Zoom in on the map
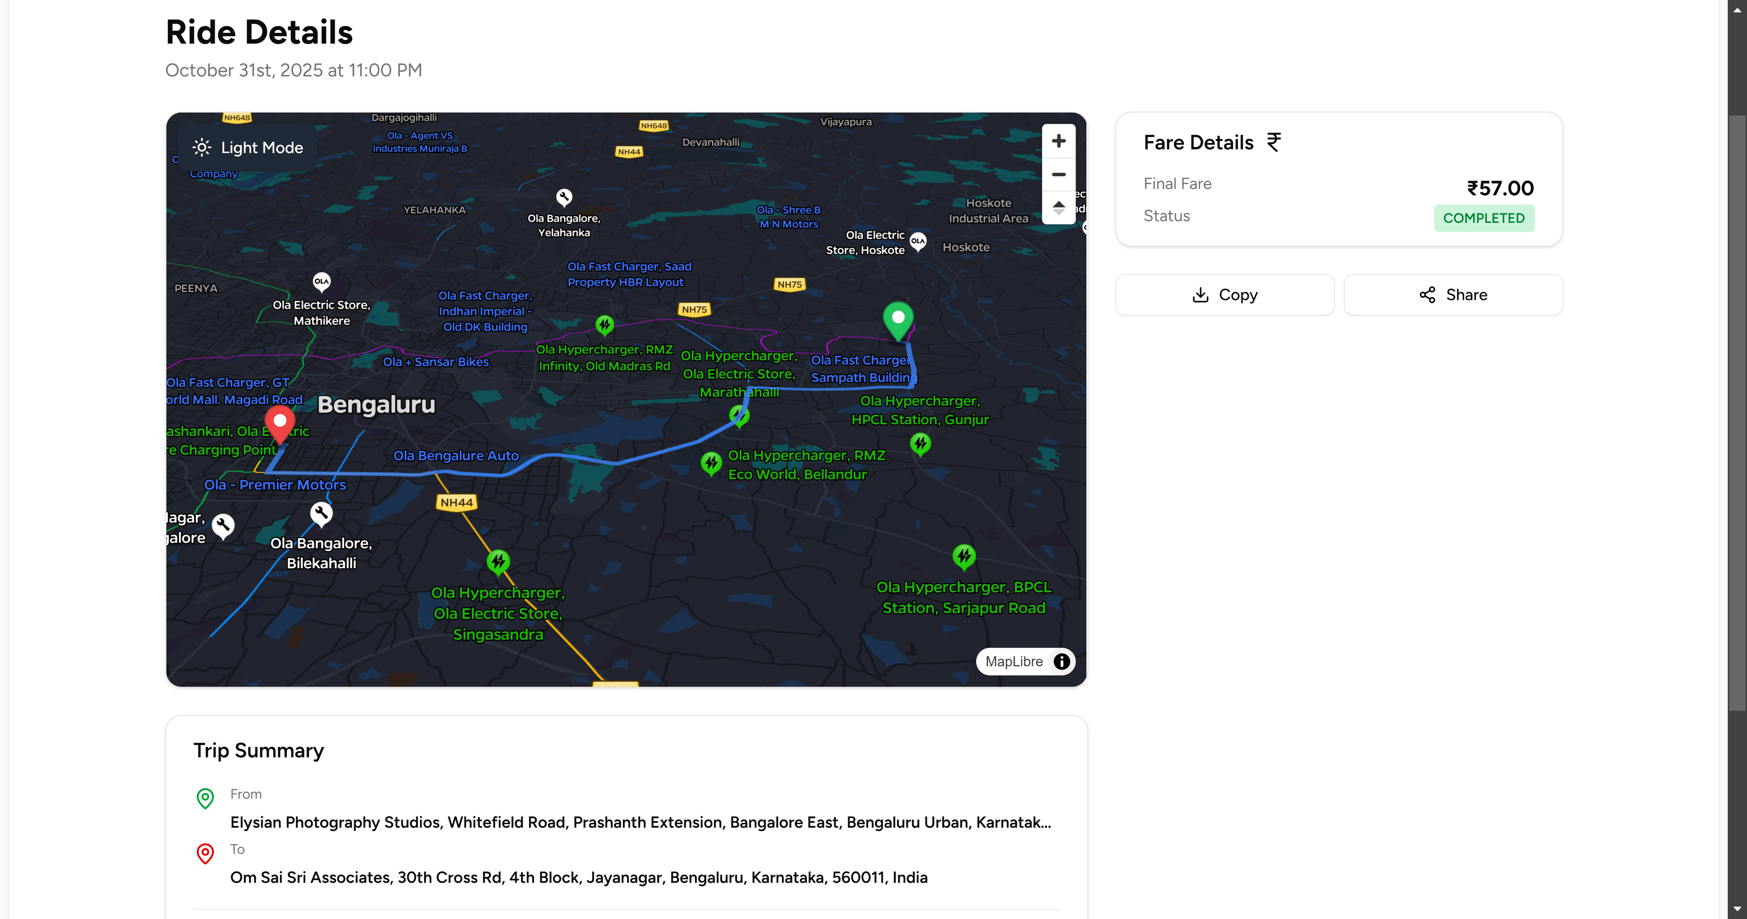 pos(1059,141)
